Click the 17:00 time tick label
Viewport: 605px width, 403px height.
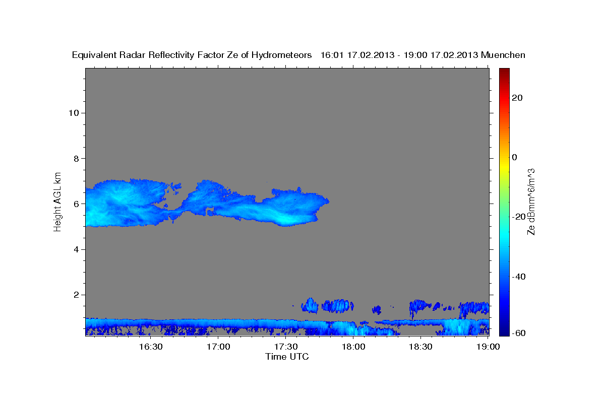pos(218,347)
